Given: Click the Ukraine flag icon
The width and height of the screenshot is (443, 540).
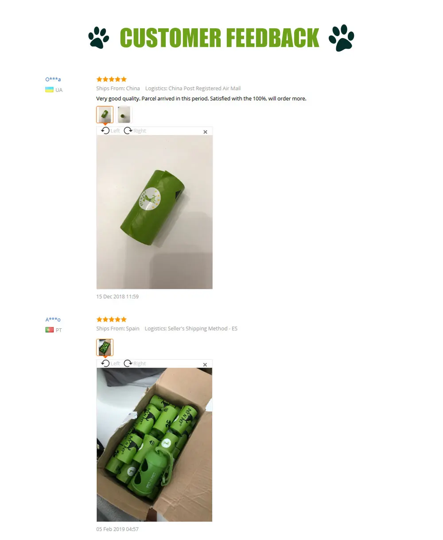Looking at the screenshot, I should coord(49,89).
